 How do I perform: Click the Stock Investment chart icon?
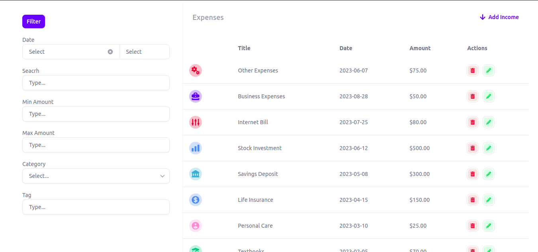[x=196, y=148]
